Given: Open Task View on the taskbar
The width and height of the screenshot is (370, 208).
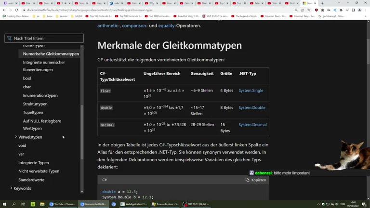Looking at the screenshot, I should click(x=23, y=204).
